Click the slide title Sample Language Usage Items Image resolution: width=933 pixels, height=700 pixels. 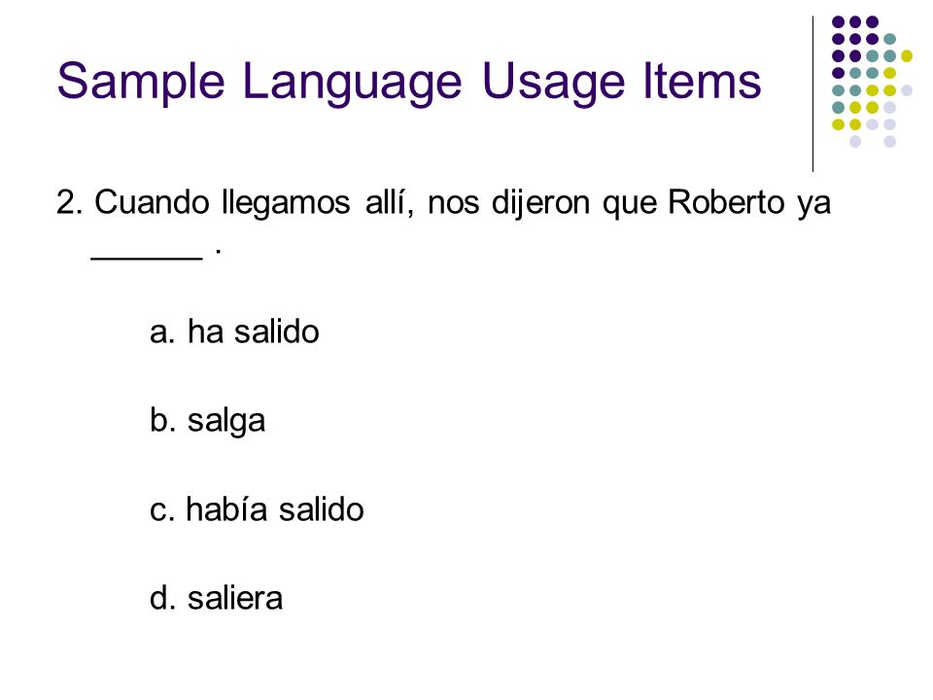coord(409,82)
